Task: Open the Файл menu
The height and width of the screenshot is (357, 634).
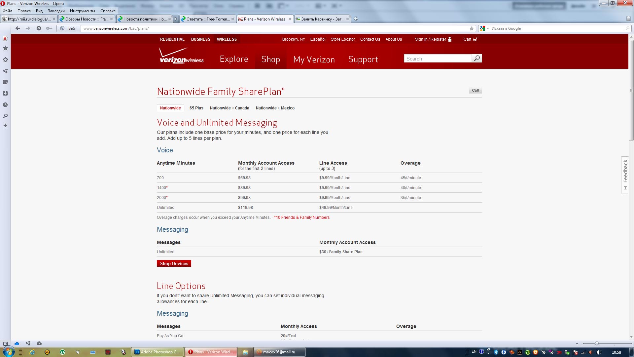Action: [x=7, y=11]
